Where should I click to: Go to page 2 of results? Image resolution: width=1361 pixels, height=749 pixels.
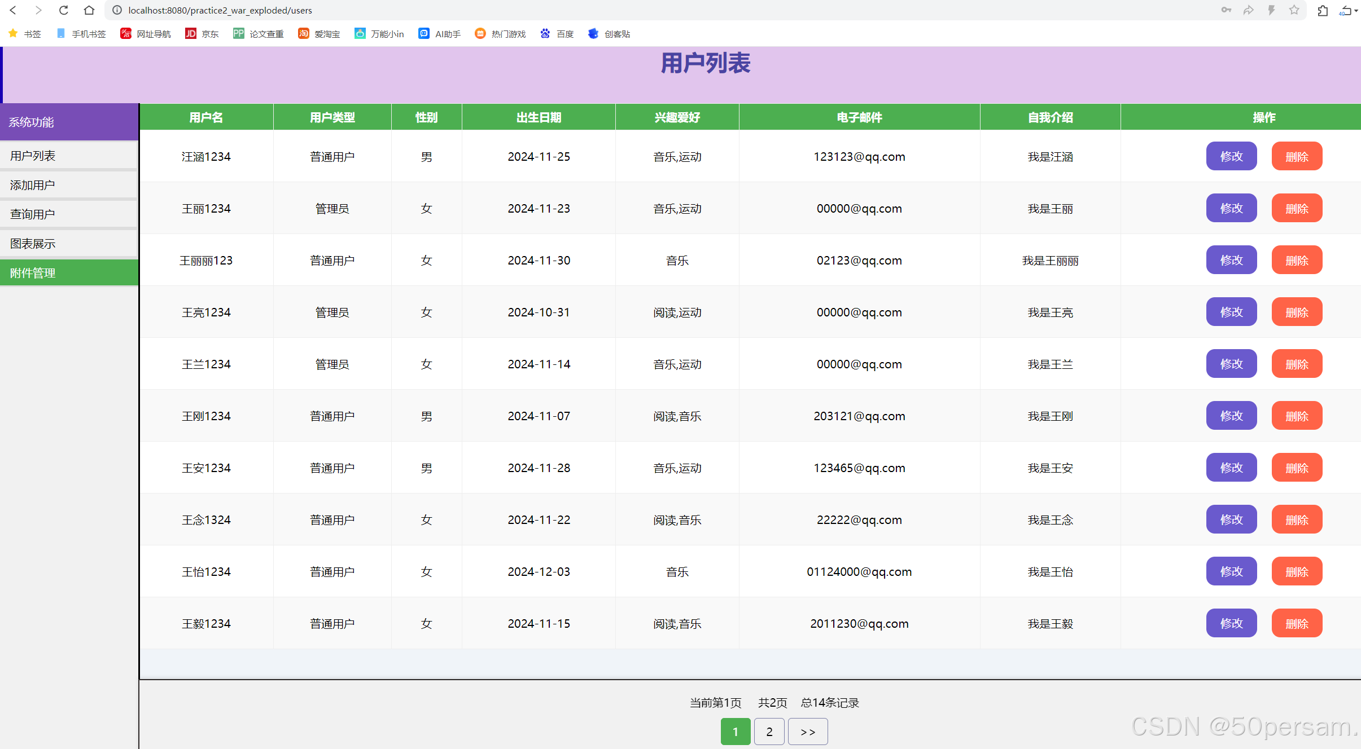pyautogui.click(x=769, y=732)
